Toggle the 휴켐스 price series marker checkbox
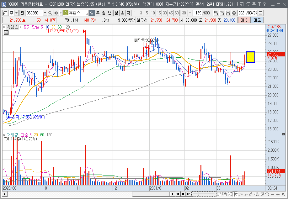This screenshot has width=288, height=199. (x=4, y=27)
